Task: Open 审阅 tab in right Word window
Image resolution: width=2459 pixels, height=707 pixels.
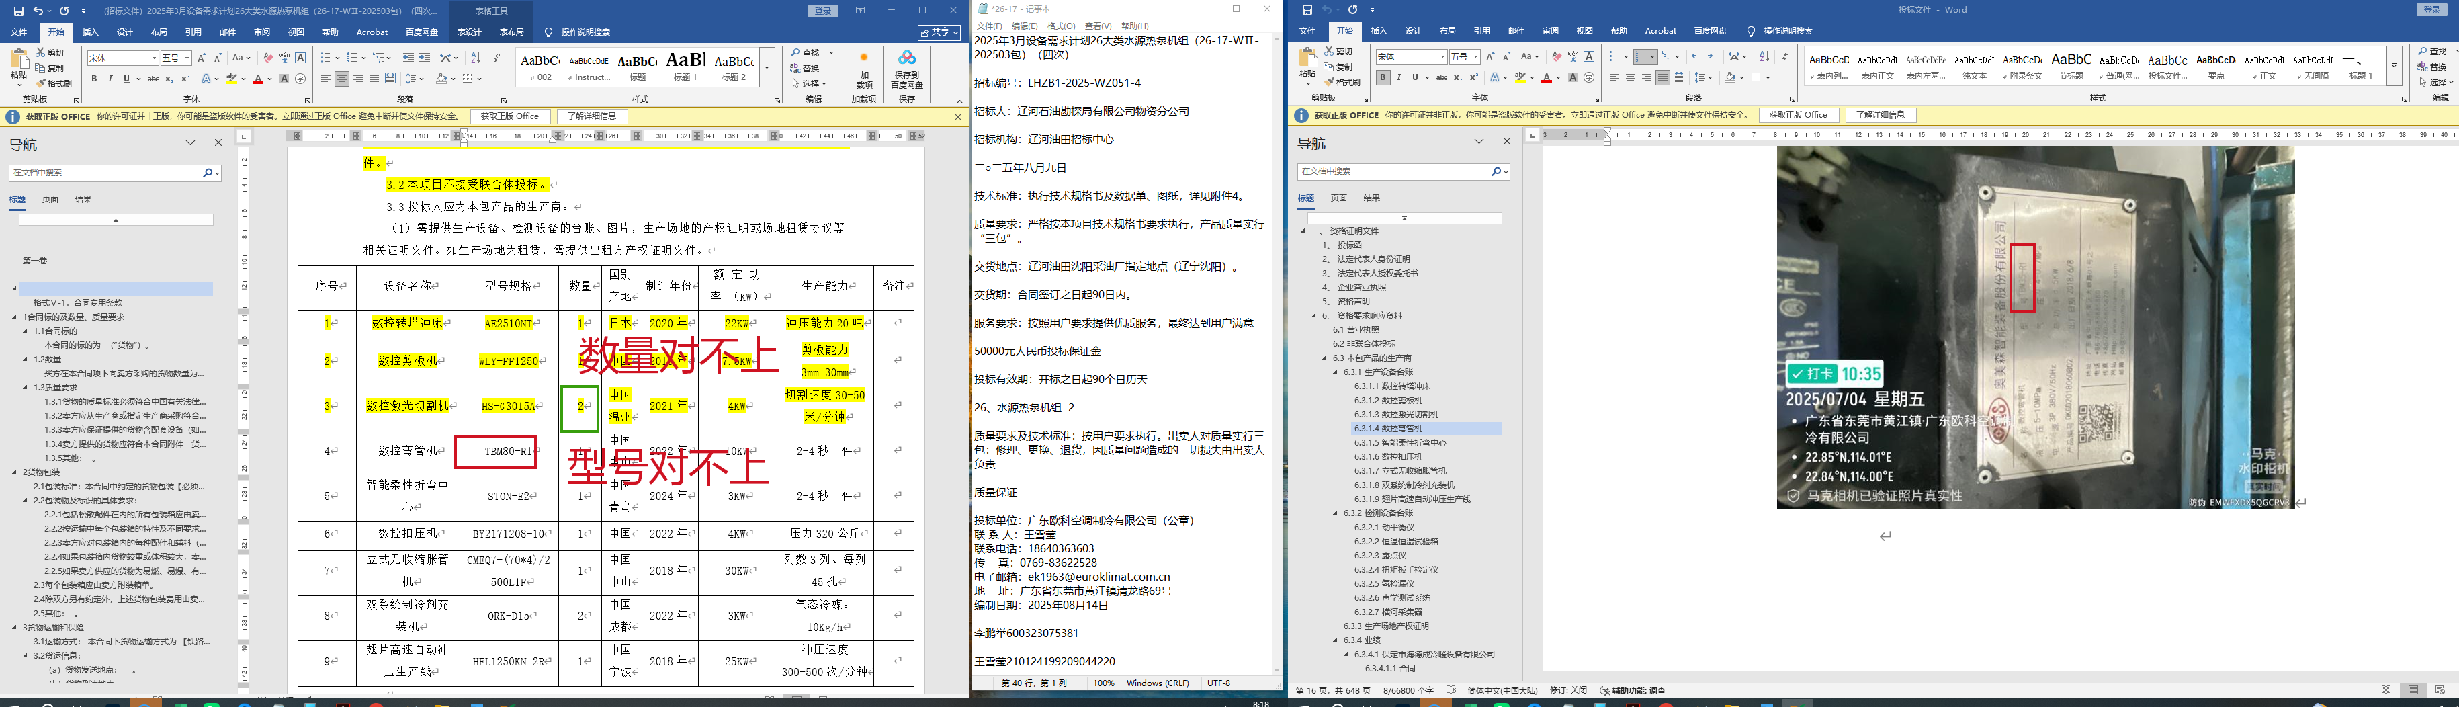Action: pyautogui.click(x=1550, y=30)
